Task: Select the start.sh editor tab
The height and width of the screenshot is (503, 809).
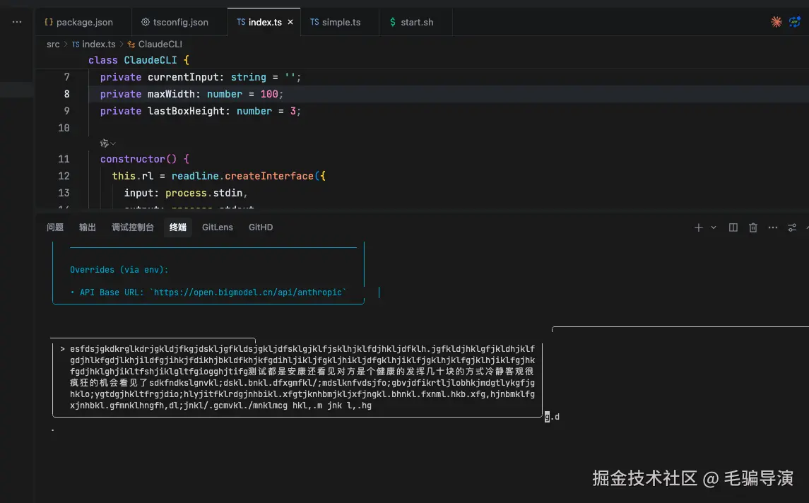Action: pos(416,22)
